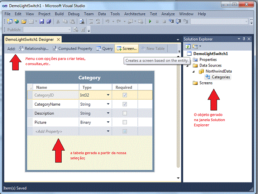Click the Copy toolbar icon
Screen dimensions: 258x194
point(65,22)
